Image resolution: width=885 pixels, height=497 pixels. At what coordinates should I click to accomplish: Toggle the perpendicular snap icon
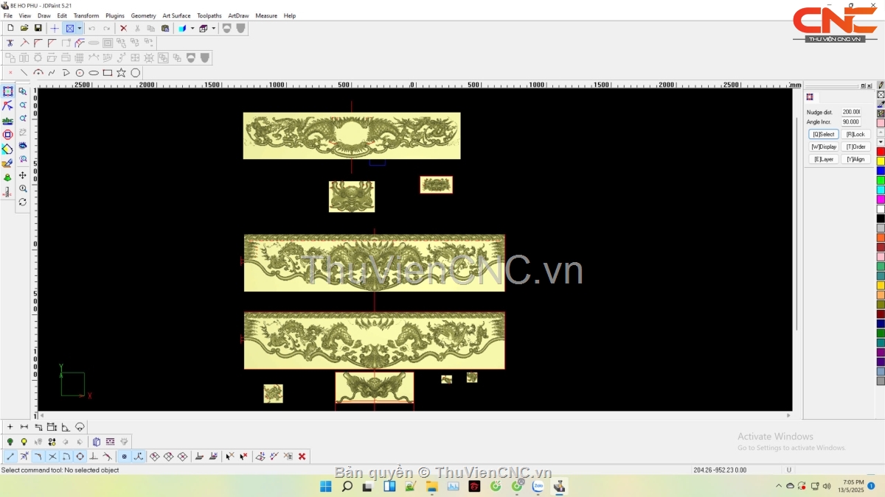pyautogui.click(x=94, y=457)
